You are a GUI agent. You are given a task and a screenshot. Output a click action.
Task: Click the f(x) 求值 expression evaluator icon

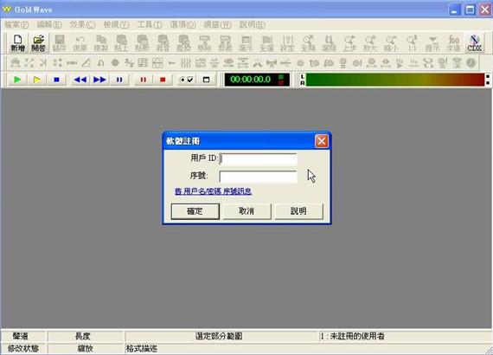pos(453,42)
